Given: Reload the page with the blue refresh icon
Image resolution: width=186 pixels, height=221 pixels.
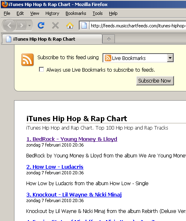Looking at the screenshot, I should click(41, 25).
